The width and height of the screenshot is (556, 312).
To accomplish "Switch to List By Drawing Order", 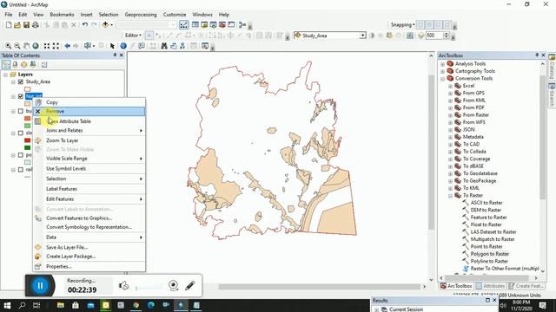I will [x=6, y=64].
